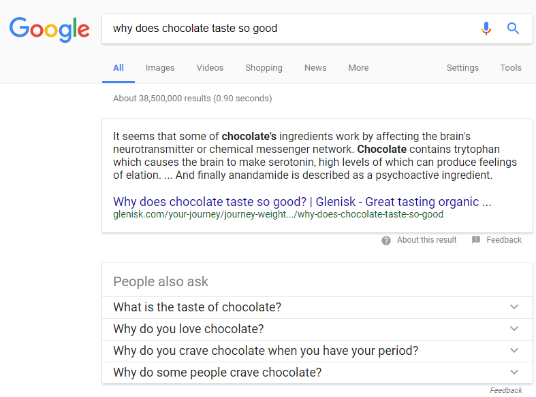
Task: Click the blue search magnifier icon
Action: point(514,29)
